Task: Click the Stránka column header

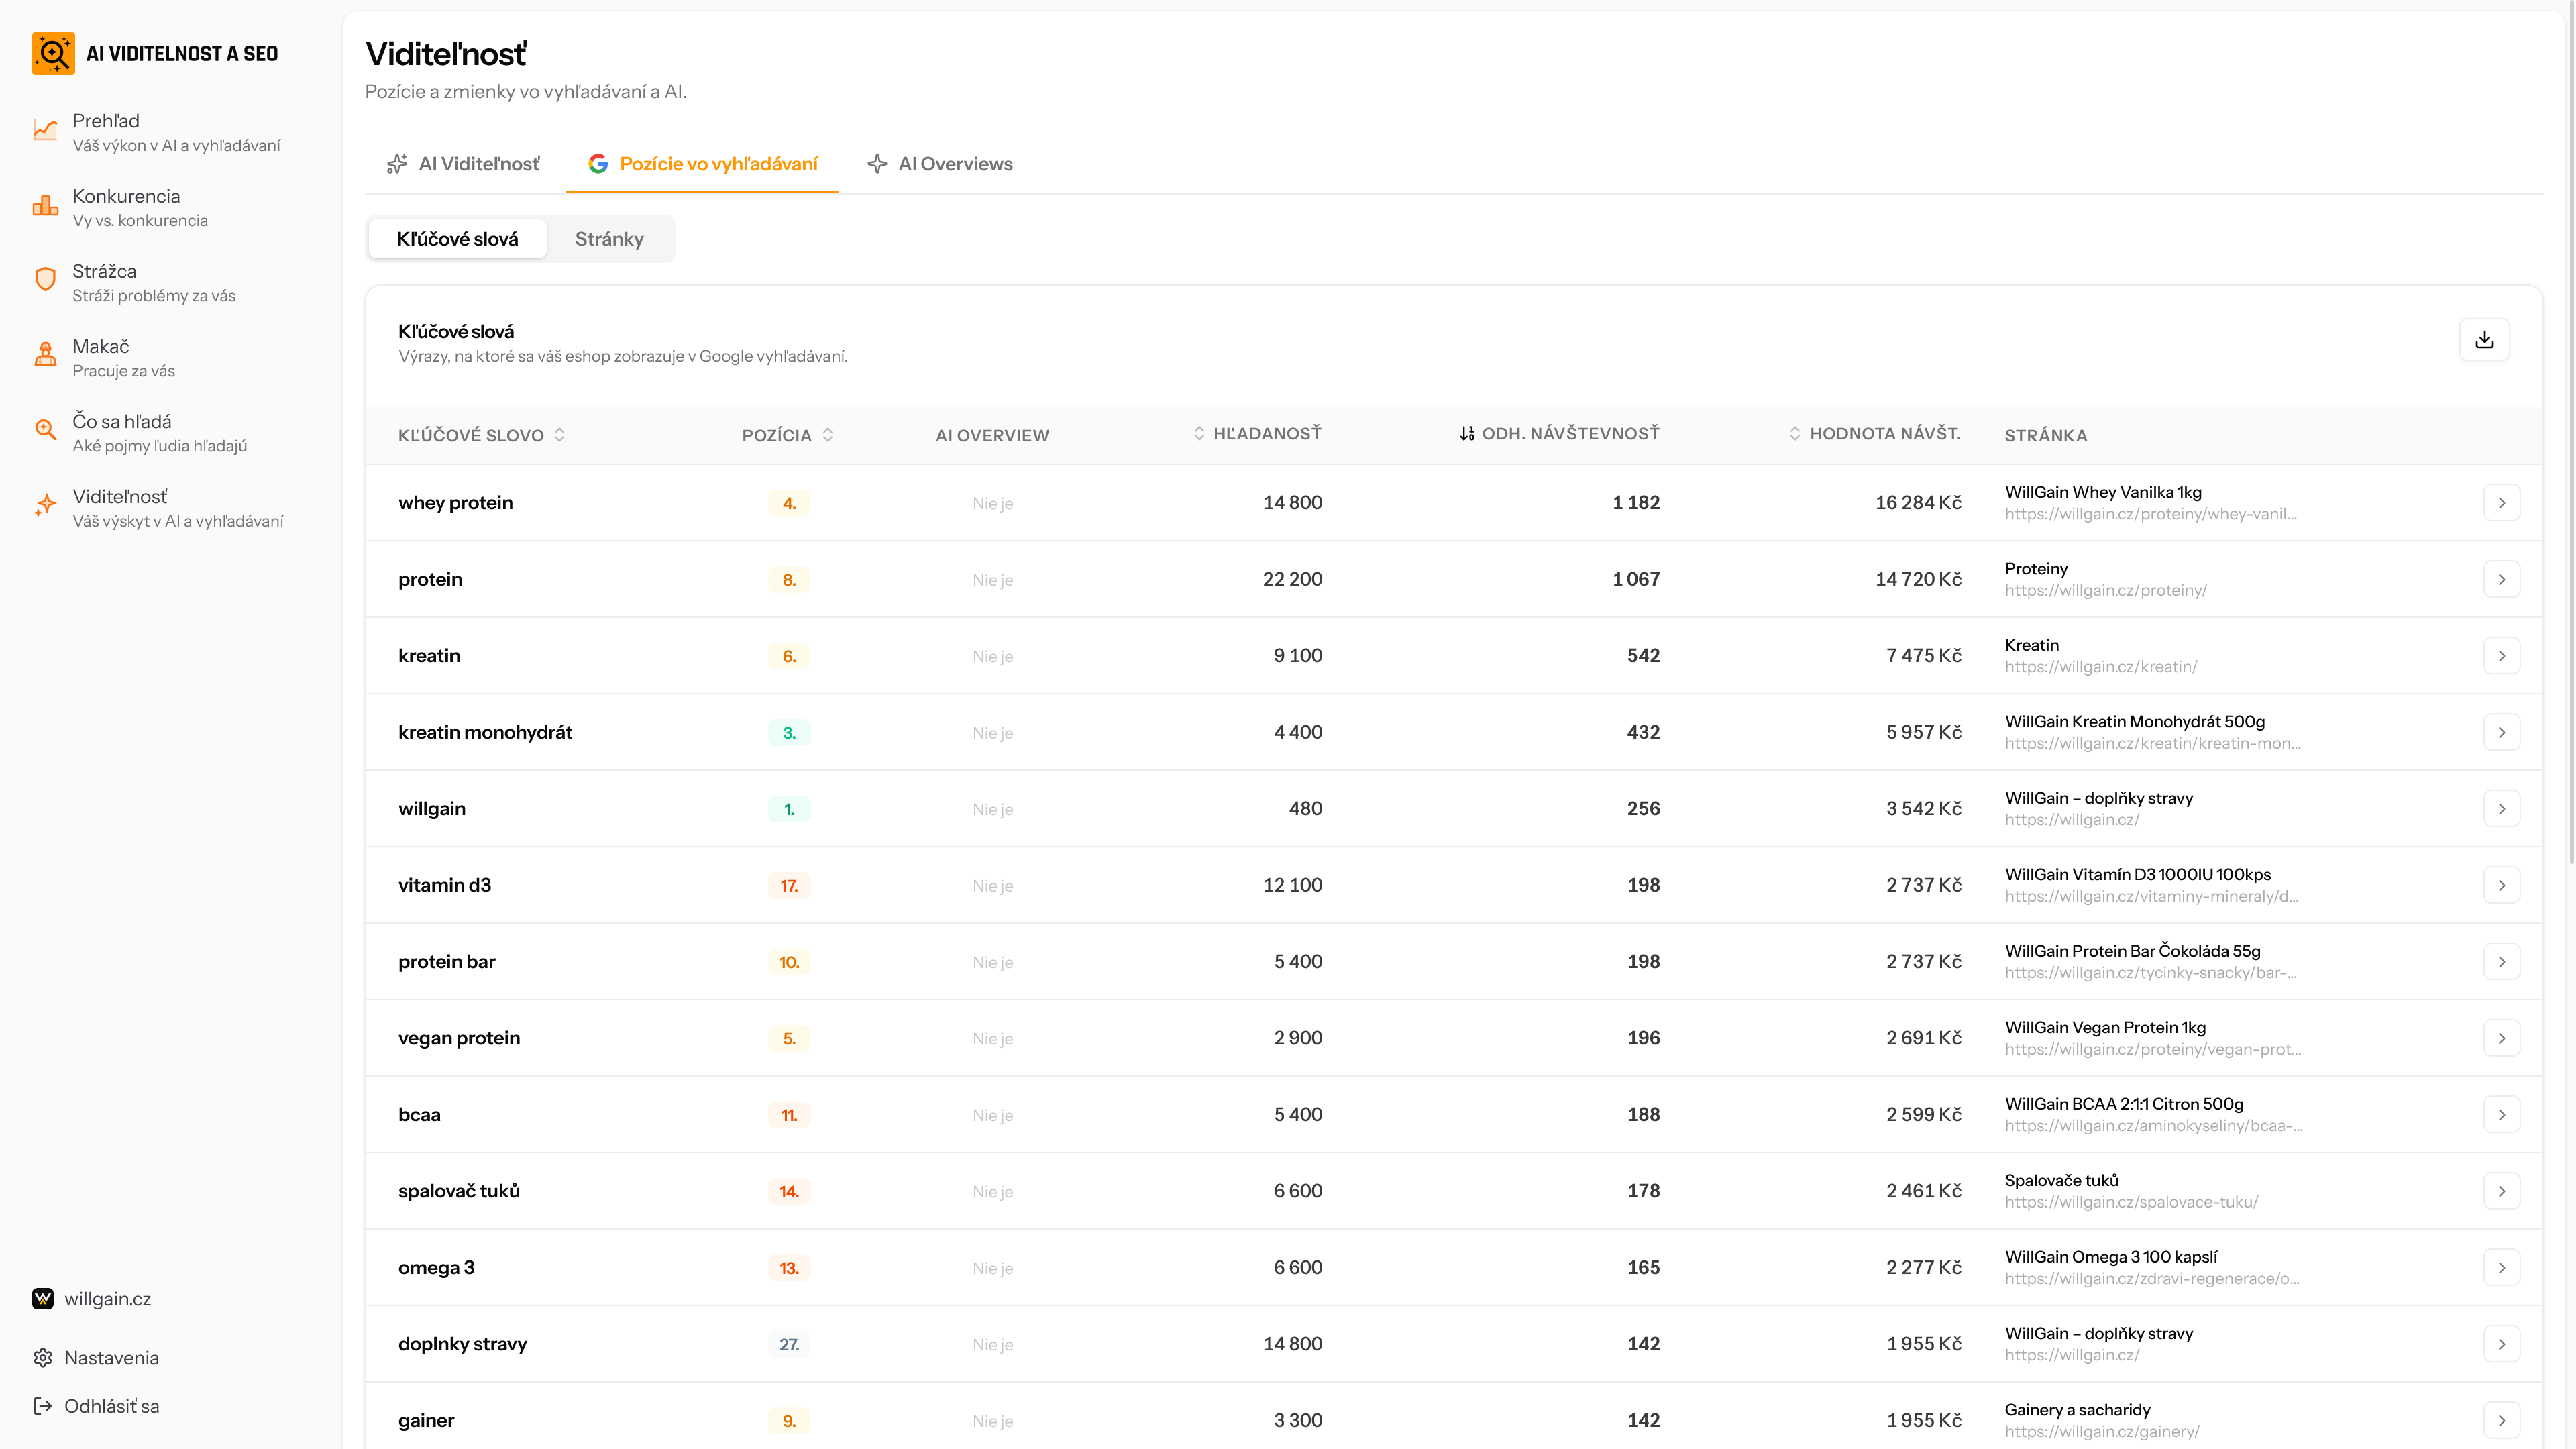Action: point(2045,435)
